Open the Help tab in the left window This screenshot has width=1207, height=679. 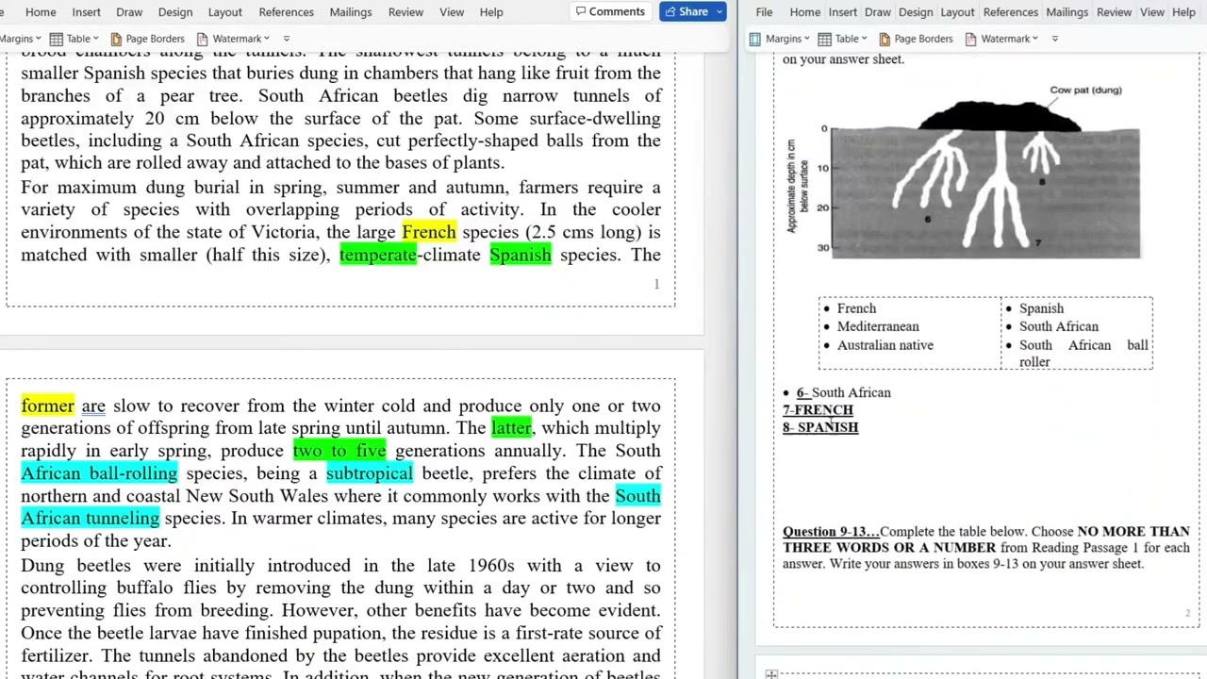(x=491, y=11)
